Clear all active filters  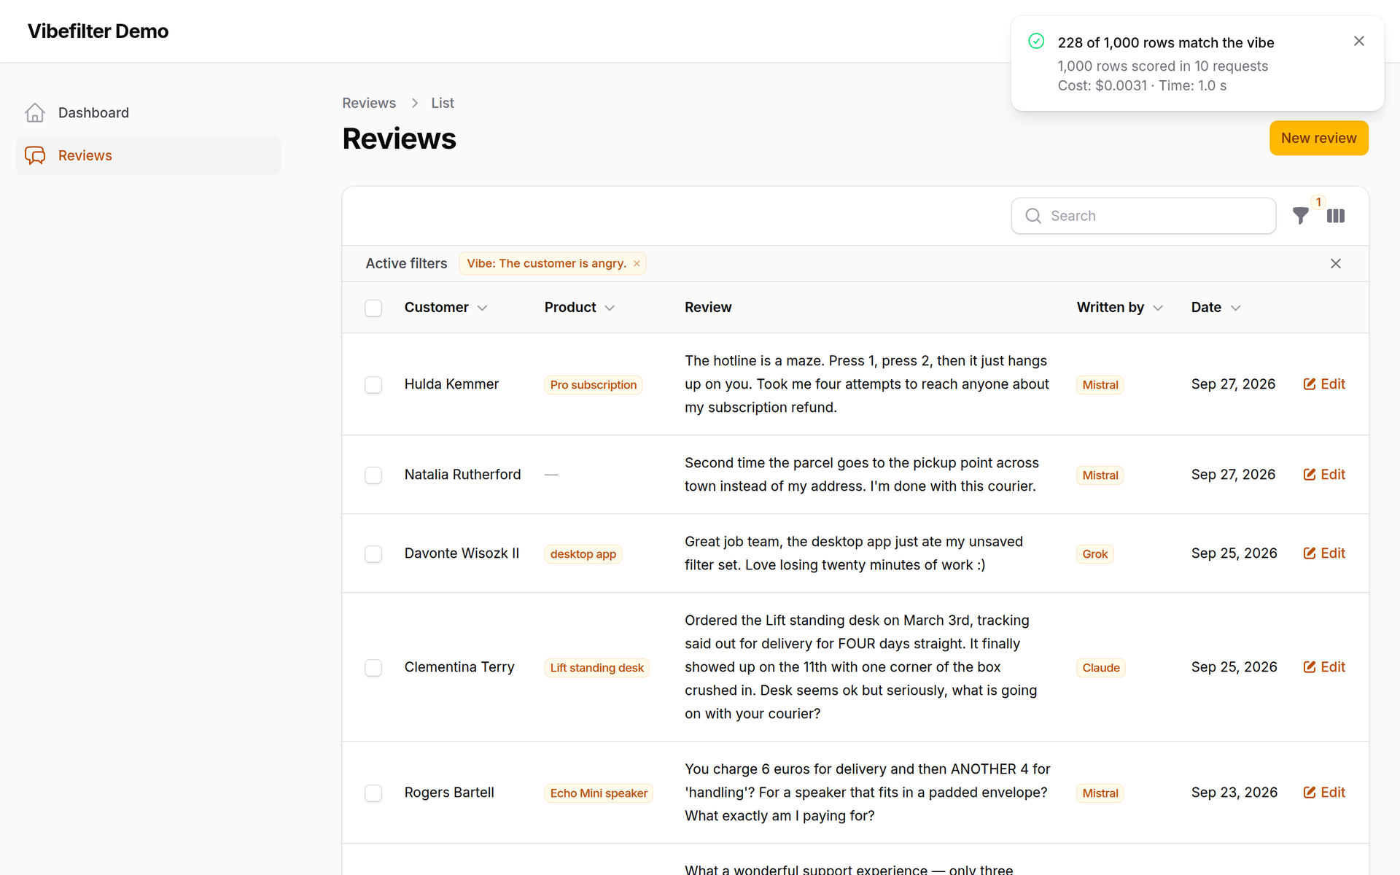(x=1336, y=263)
